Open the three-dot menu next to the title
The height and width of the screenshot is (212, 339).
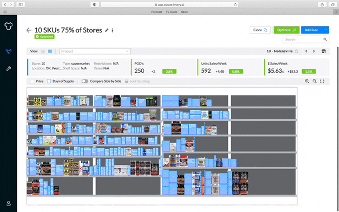click(112, 30)
